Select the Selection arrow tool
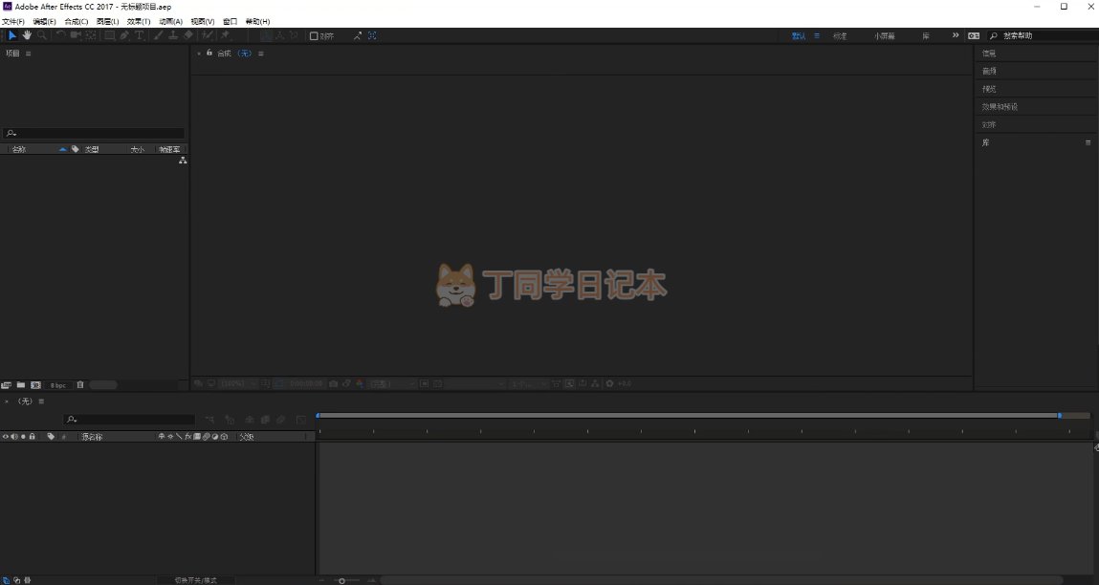The width and height of the screenshot is (1099, 585). pos(11,35)
